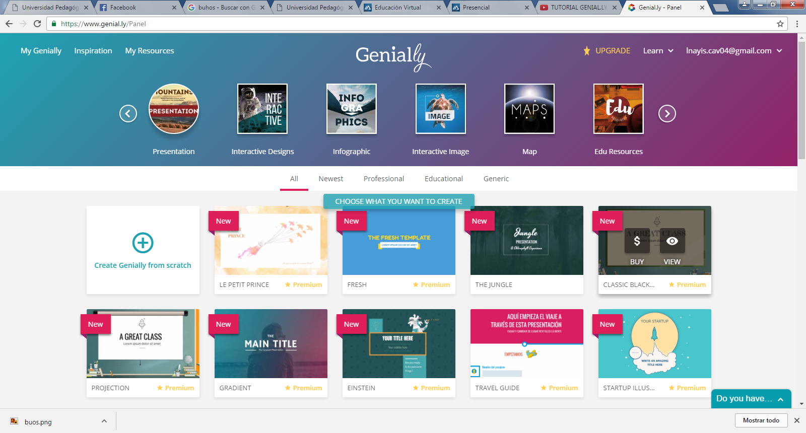Open the Inspiration page link
This screenshot has height=433, width=806.
pos(93,51)
